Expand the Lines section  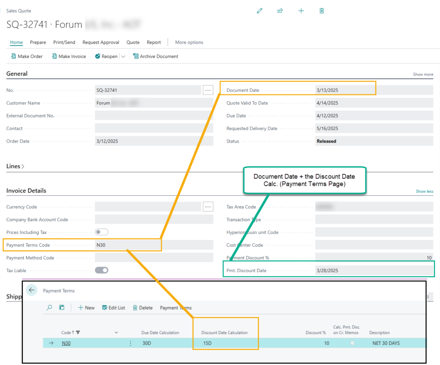coord(15,166)
